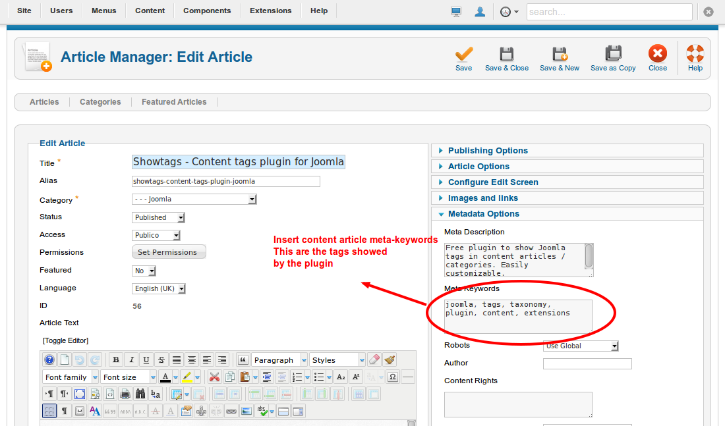725x426 pixels.
Task: Open the Status dropdown showing Published
Action: 158,217
